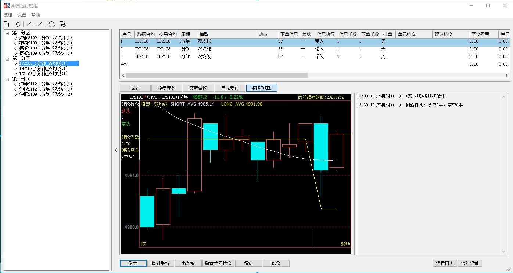513x273 pixels.
Task: Switch to the 交易合约 tab
Action: (x=198, y=88)
